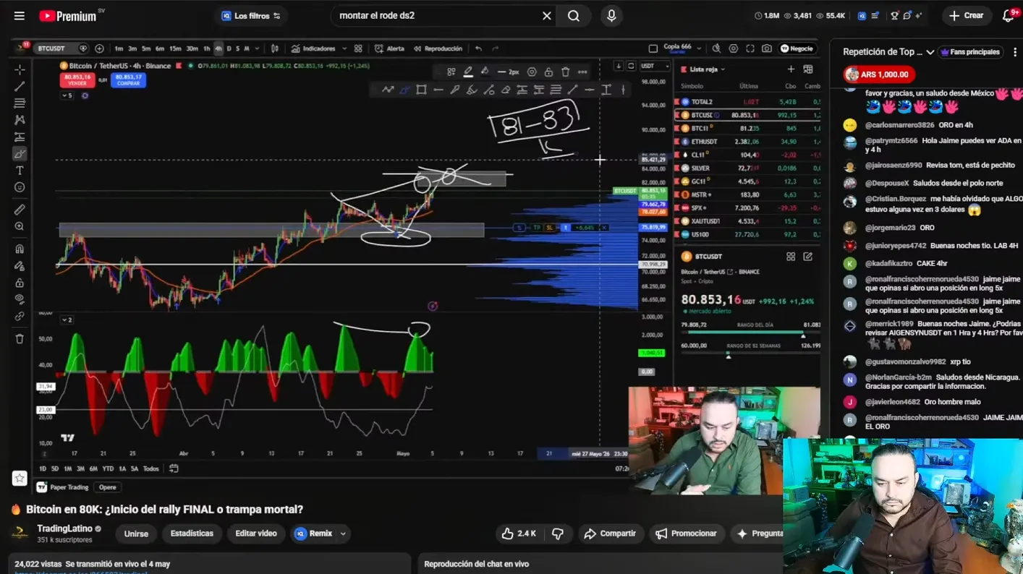
Task: Select the Todos range option
Action: coord(150,468)
